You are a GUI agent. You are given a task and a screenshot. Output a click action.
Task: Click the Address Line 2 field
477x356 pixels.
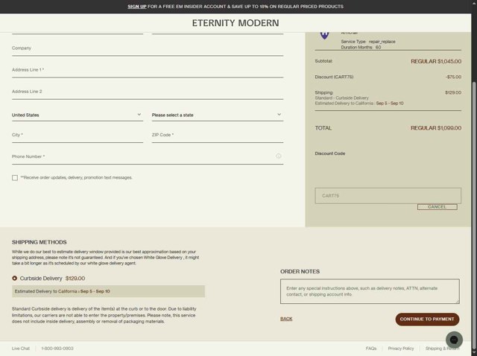148,92
